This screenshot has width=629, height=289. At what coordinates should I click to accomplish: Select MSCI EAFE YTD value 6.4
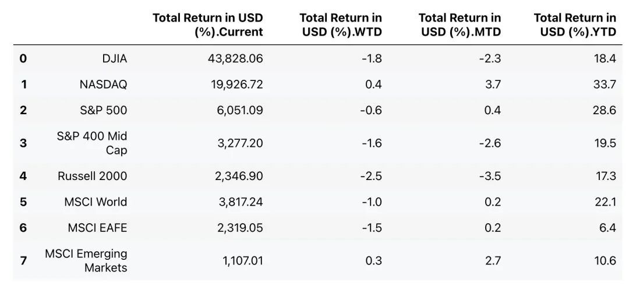point(607,228)
